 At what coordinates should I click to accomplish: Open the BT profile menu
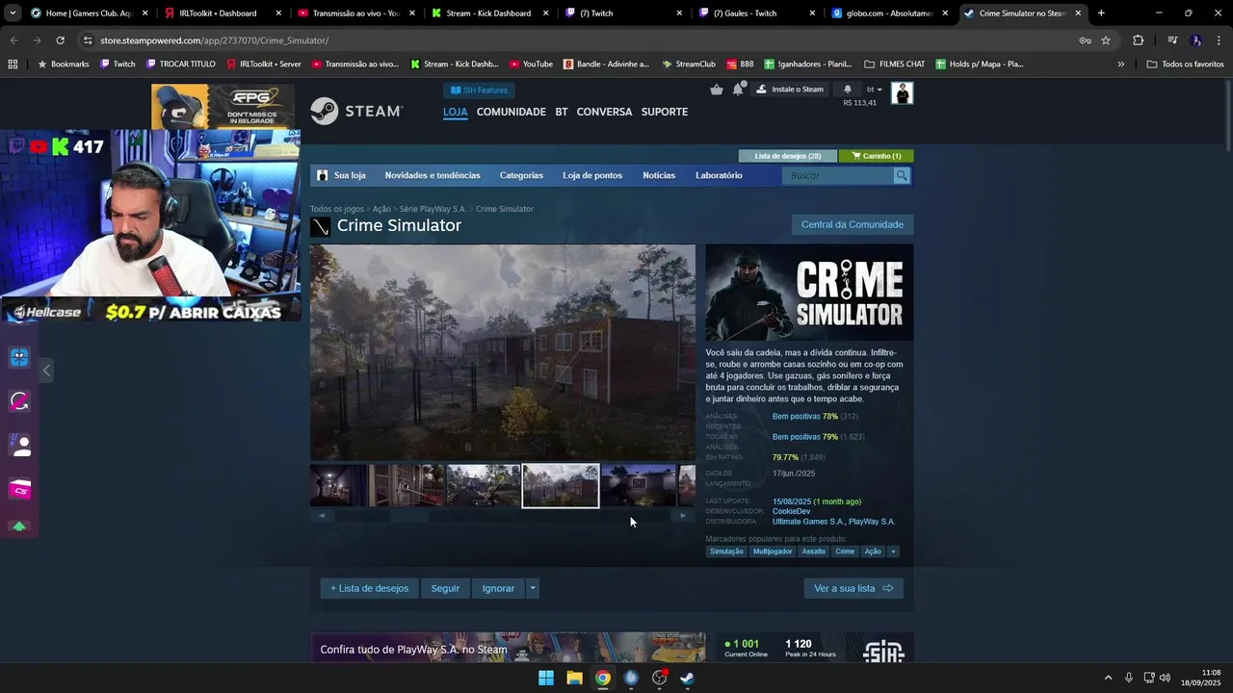(562, 112)
